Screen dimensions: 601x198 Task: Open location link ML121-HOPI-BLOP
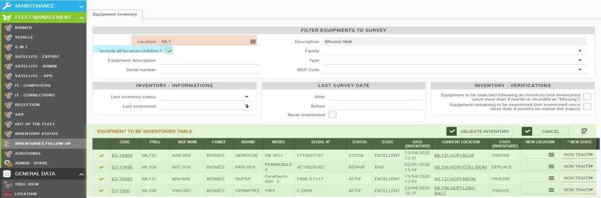tap(454, 156)
